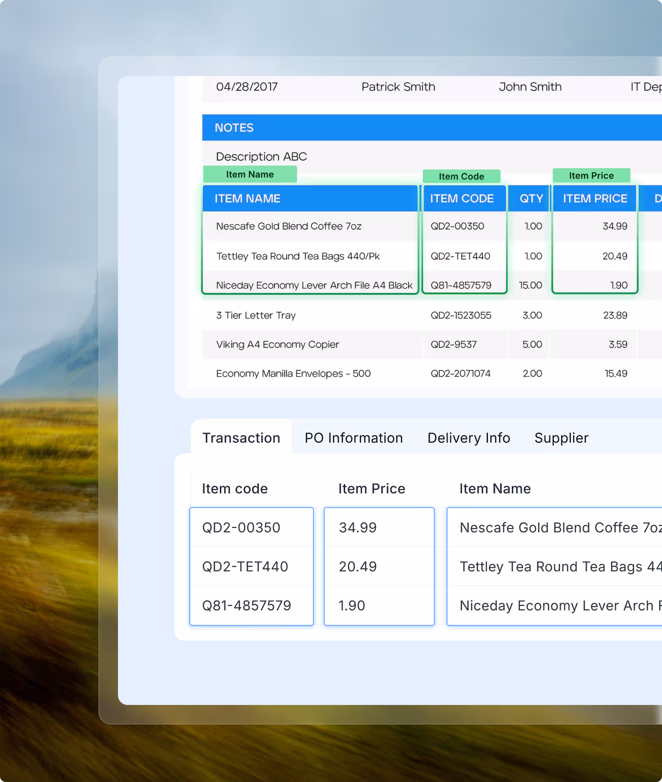Image resolution: width=662 pixels, height=782 pixels.
Task: Select Niceday Economy Lever Arch File A4 Black
Action: pos(314,285)
